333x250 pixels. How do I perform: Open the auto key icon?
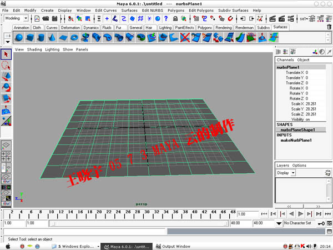[x=321, y=223]
